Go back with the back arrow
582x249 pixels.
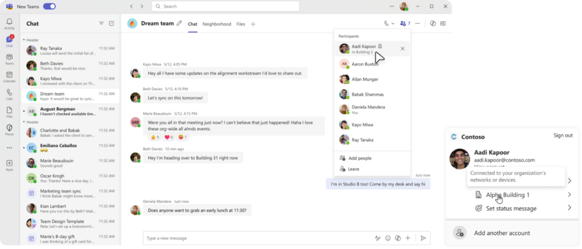[x=131, y=6]
